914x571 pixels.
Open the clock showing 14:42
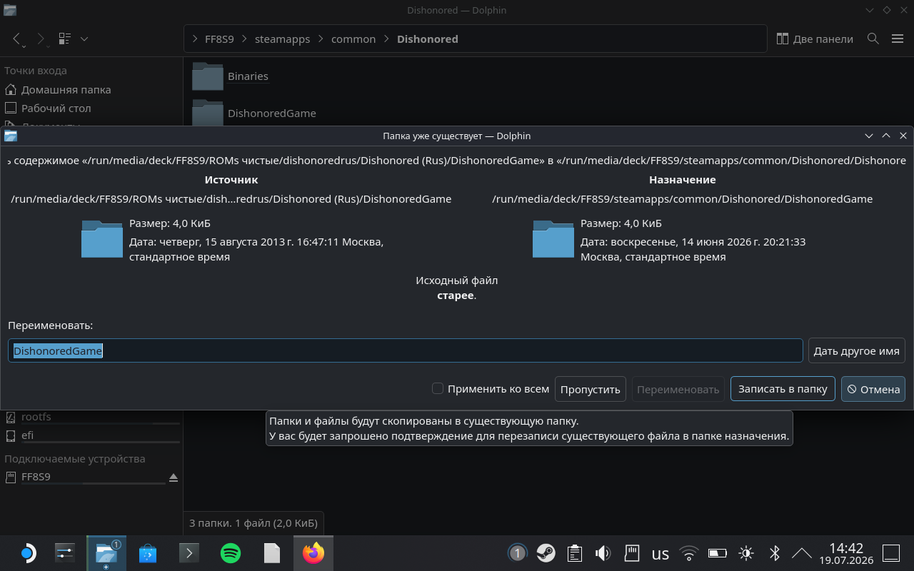point(846,553)
